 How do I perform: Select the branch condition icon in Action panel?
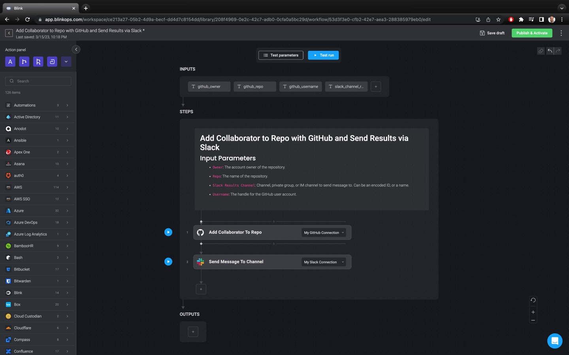pyautogui.click(x=24, y=62)
